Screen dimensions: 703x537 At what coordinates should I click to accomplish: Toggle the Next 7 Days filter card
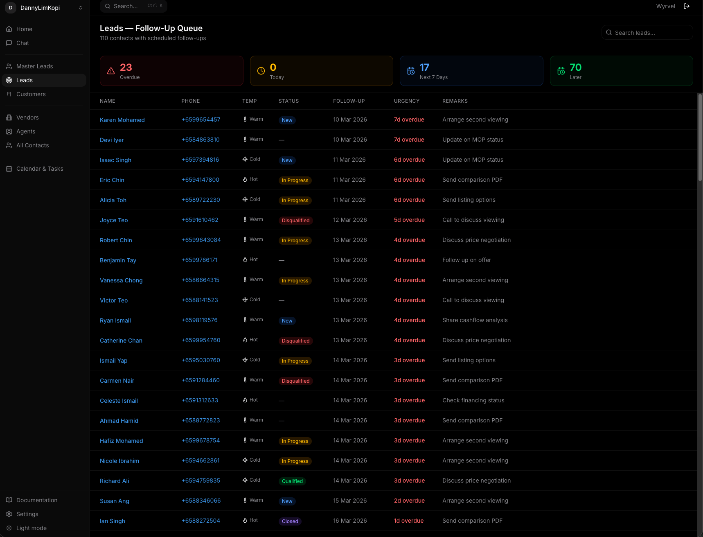click(x=471, y=70)
